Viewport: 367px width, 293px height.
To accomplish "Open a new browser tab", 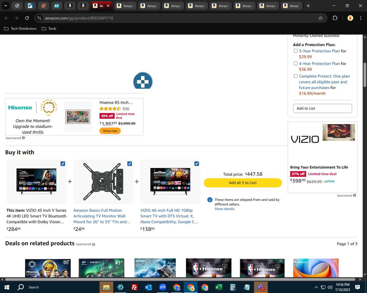I will (308, 6).
